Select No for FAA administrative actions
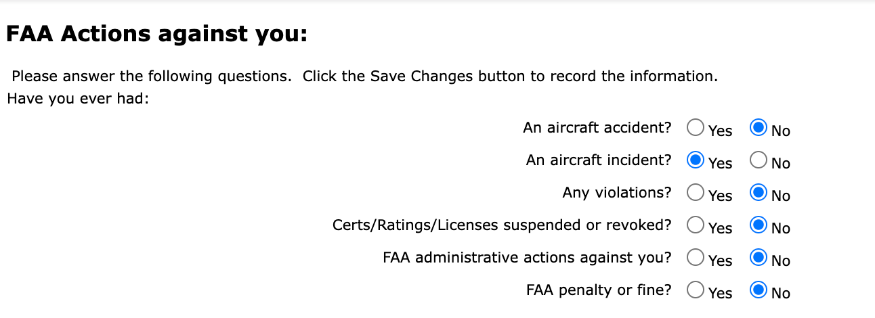The width and height of the screenshot is (875, 318). (759, 258)
